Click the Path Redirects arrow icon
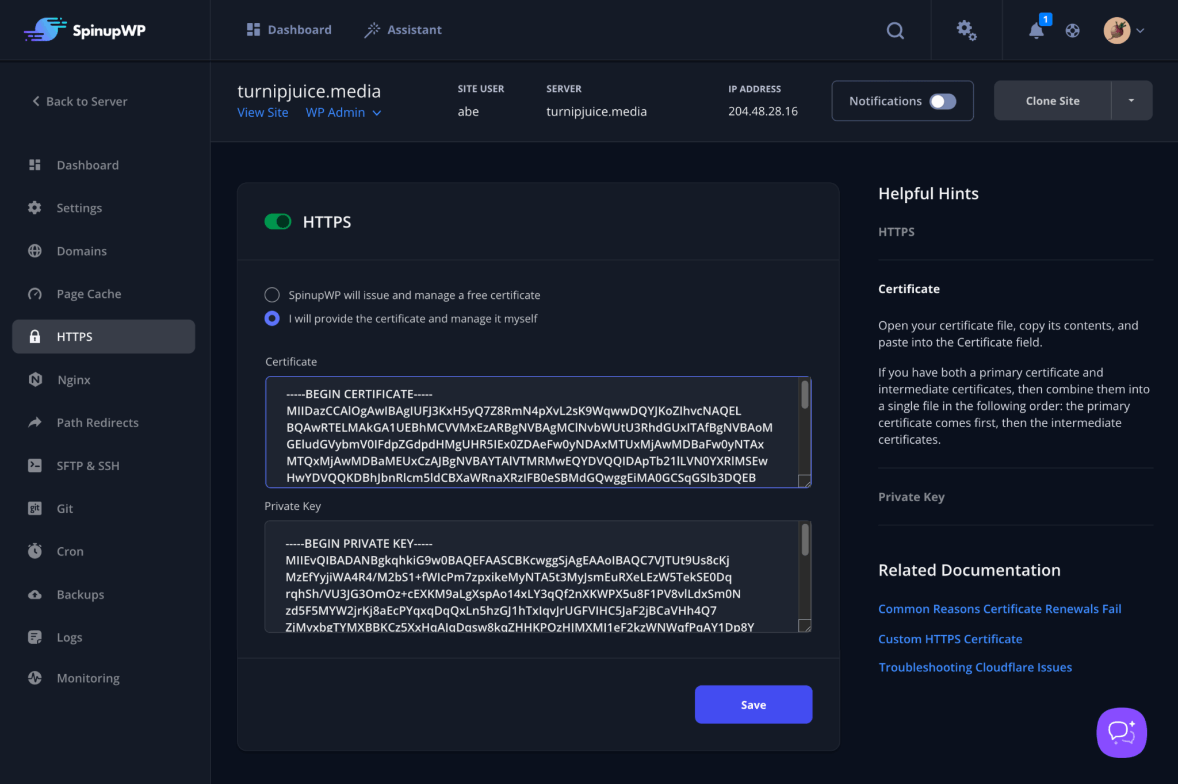 (35, 422)
